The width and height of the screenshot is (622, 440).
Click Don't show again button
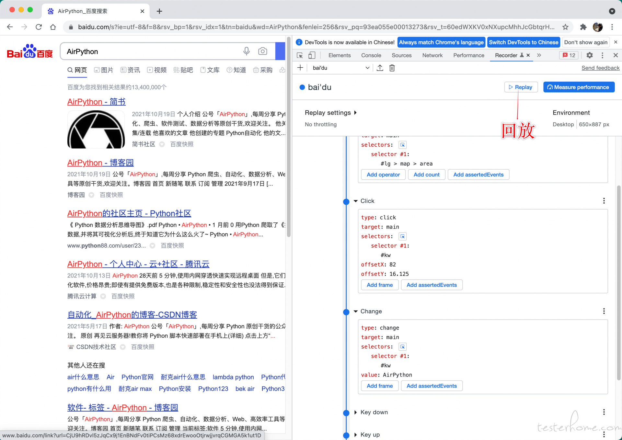[586, 42]
